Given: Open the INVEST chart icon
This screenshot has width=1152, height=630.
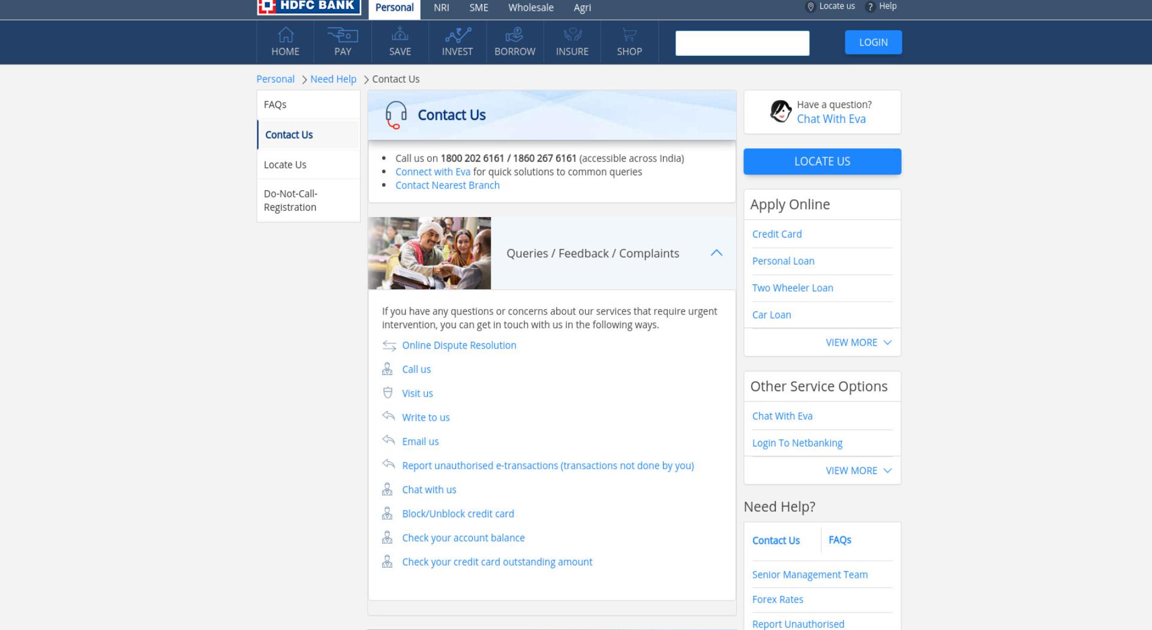Looking at the screenshot, I should (x=457, y=35).
